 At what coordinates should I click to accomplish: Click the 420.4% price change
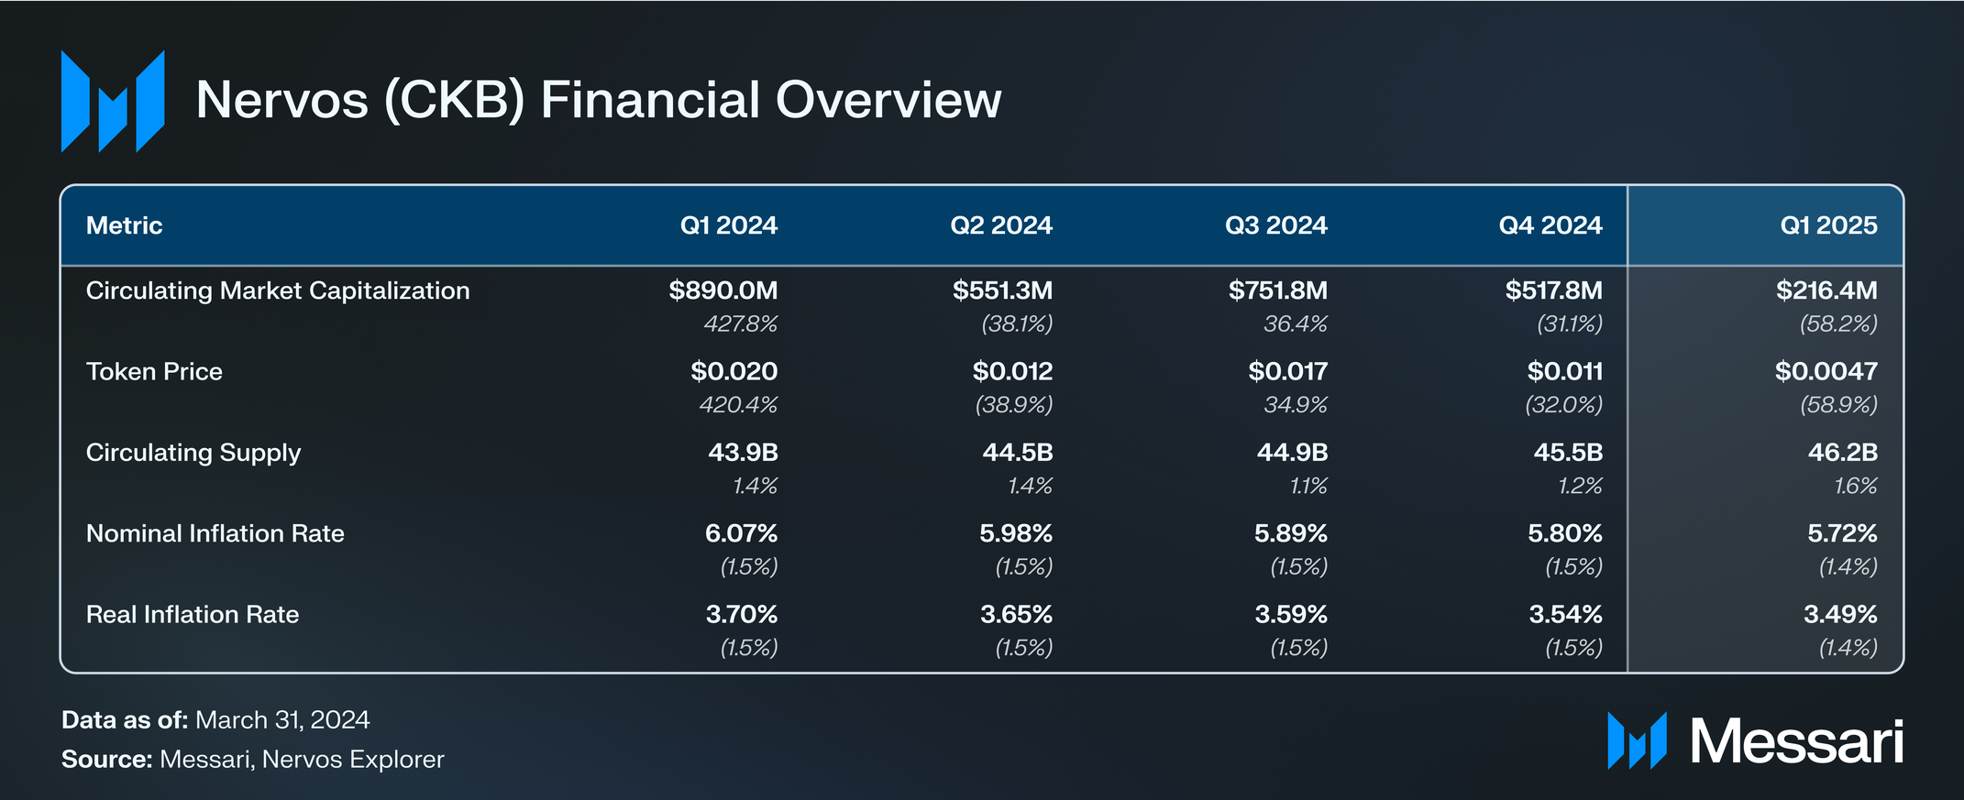click(x=739, y=404)
